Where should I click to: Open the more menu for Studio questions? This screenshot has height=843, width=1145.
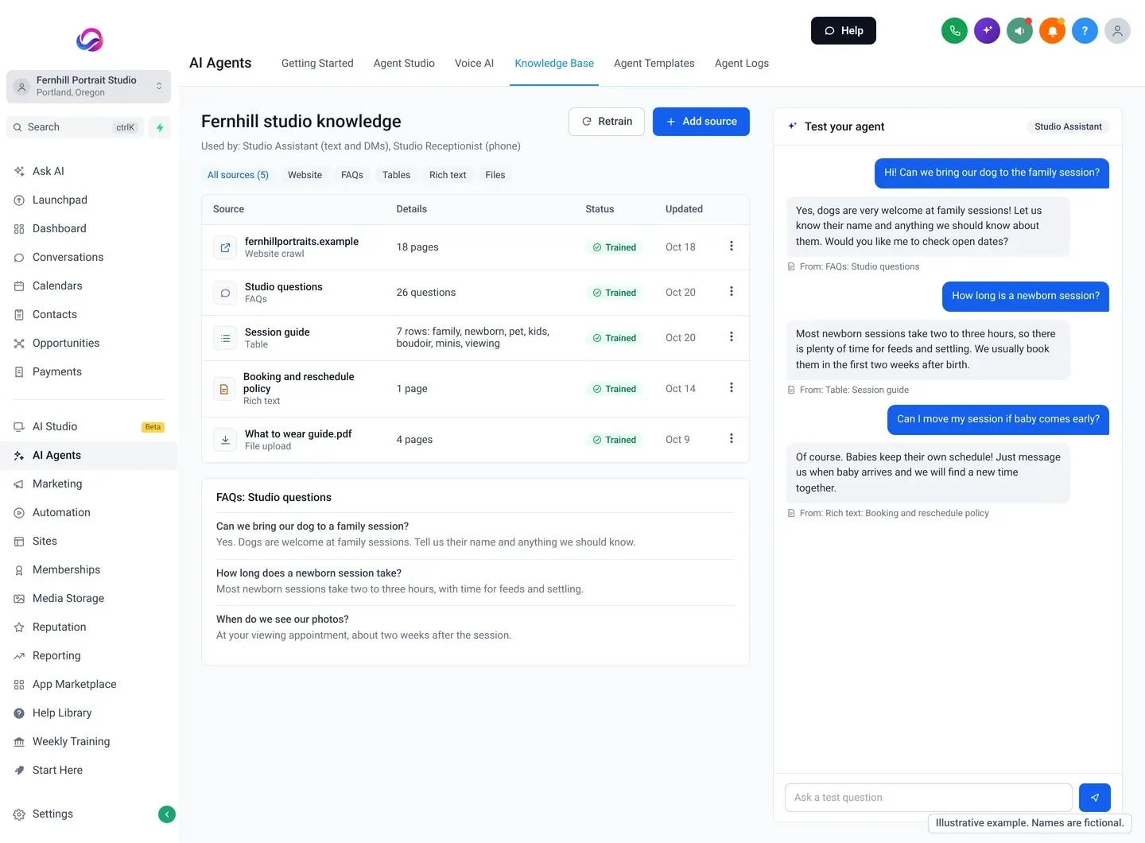click(x=732, y=292)
